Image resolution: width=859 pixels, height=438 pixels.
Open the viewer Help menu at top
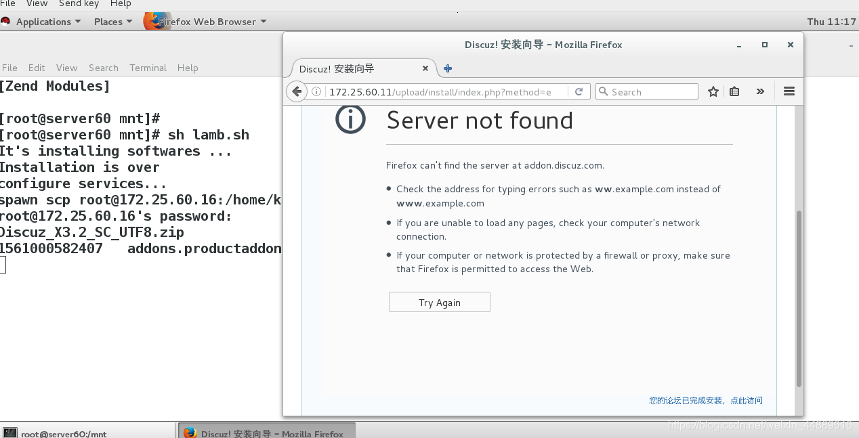click(121, 4)
